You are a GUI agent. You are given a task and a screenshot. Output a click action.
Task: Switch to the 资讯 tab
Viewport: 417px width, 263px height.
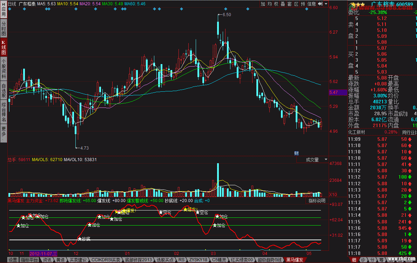click(47, 260)
